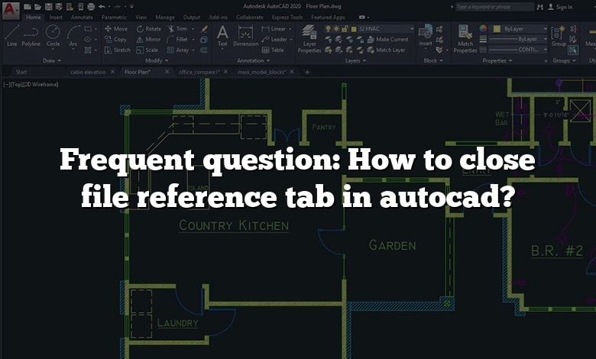Click the Group tool
This screenshot has height=359, width=596.
point(559,36)
